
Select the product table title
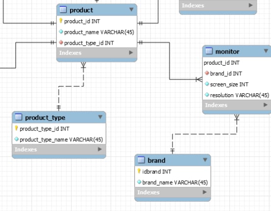pos(81,10)
